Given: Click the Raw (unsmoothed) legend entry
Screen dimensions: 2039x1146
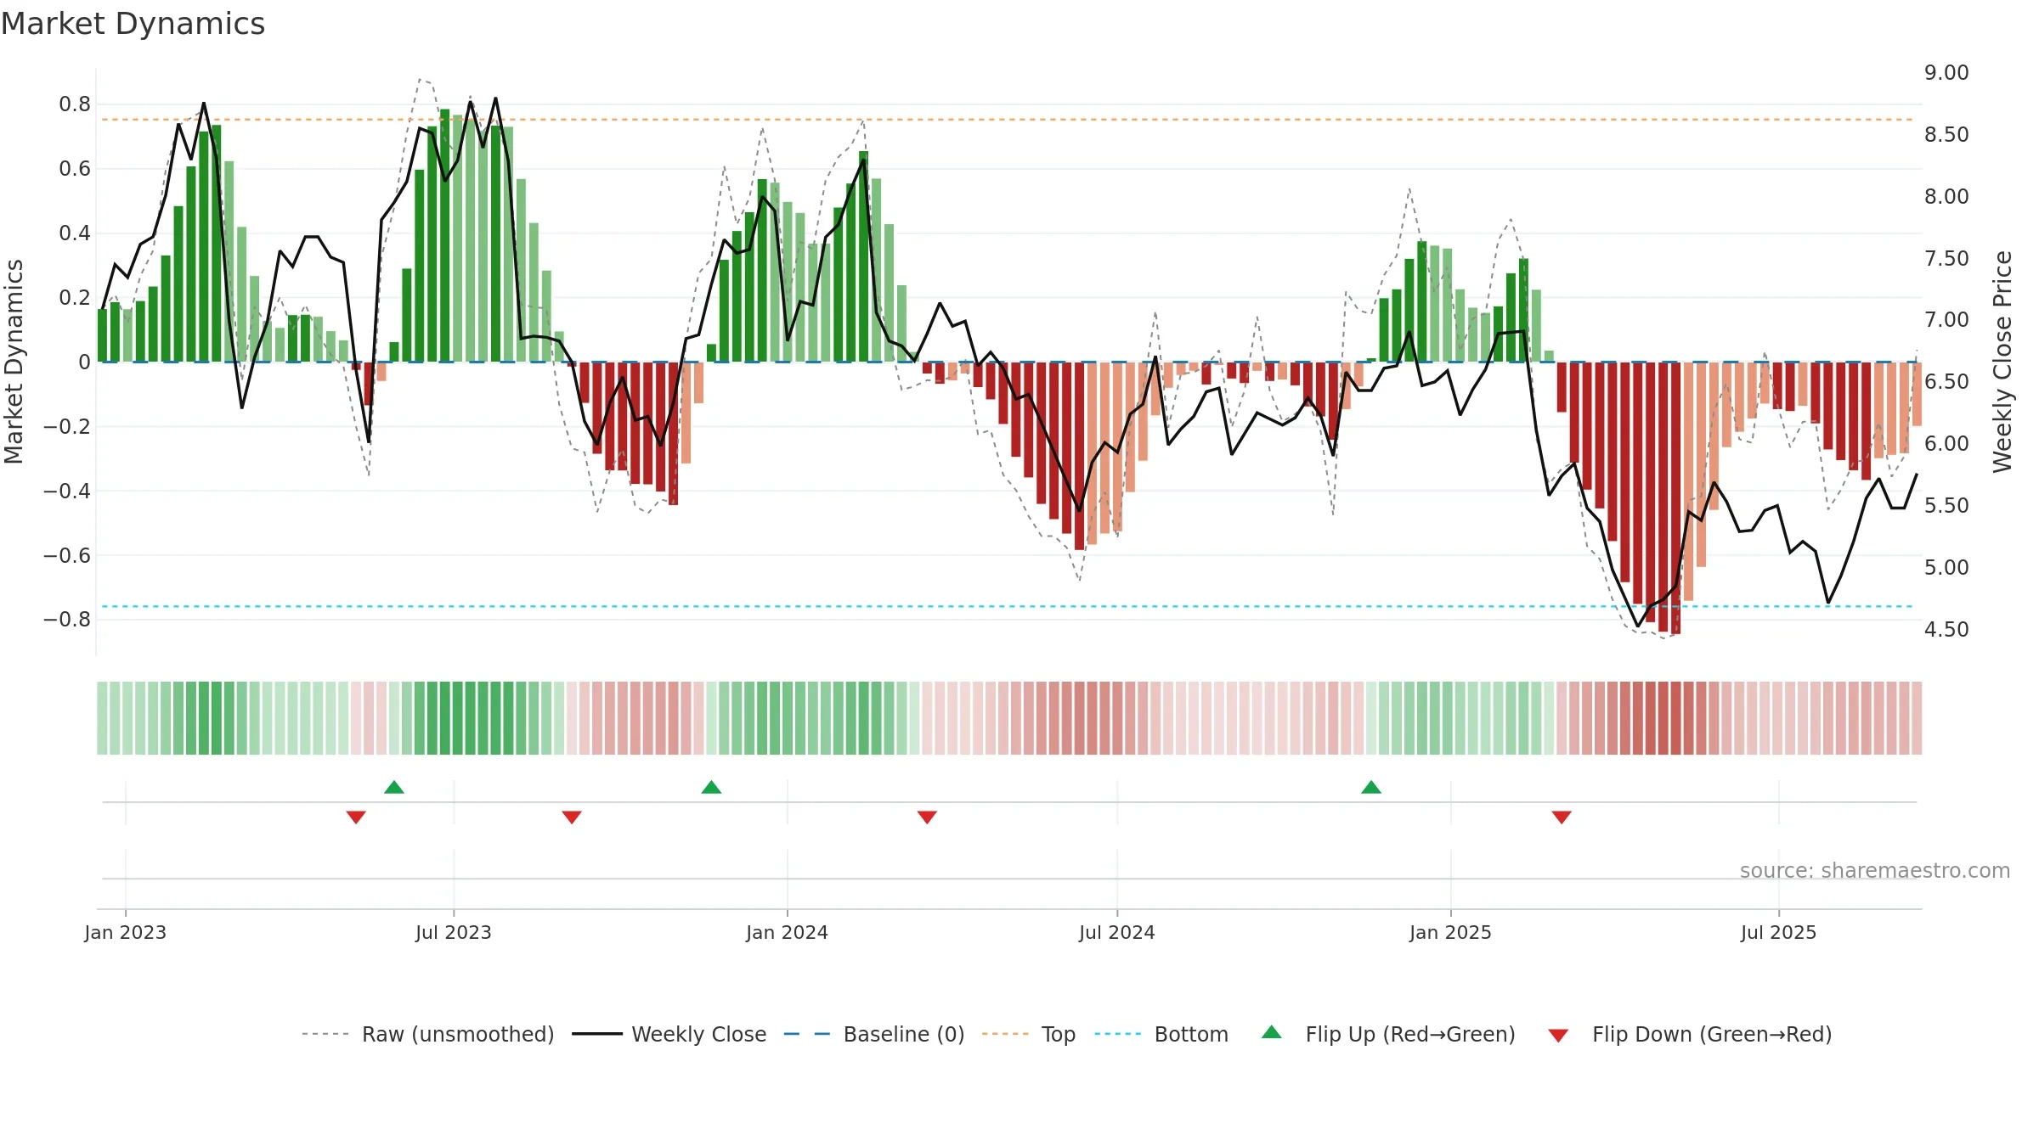Looking at the screenshot, I should coord(428,1034).
